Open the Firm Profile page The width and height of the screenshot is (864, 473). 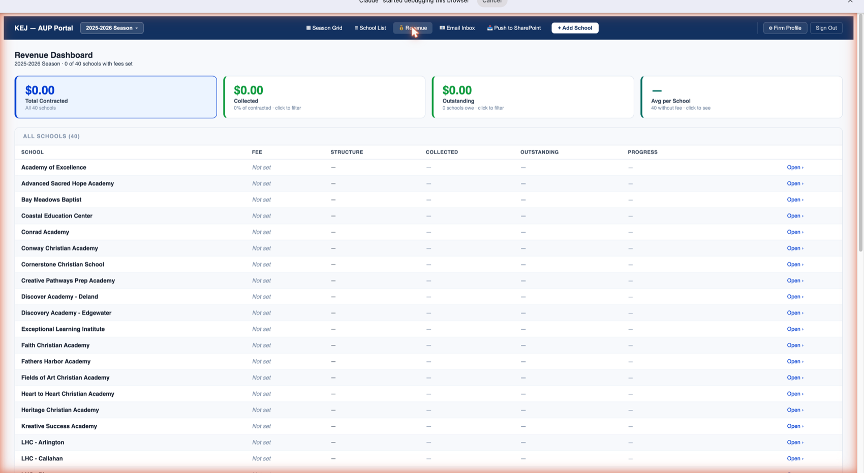click(785, 28)
